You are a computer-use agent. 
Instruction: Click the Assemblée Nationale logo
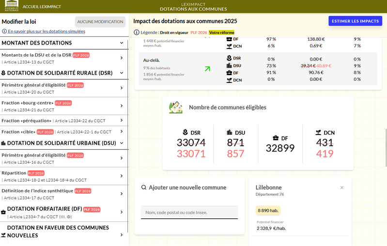click(x=11, y=6)
